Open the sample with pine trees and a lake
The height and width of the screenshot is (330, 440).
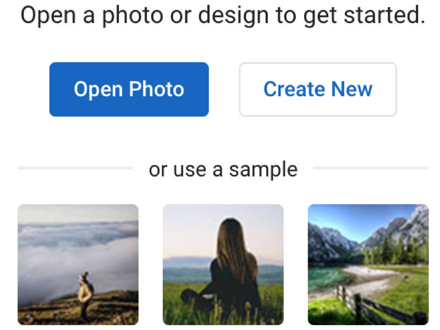coord(368,265)
